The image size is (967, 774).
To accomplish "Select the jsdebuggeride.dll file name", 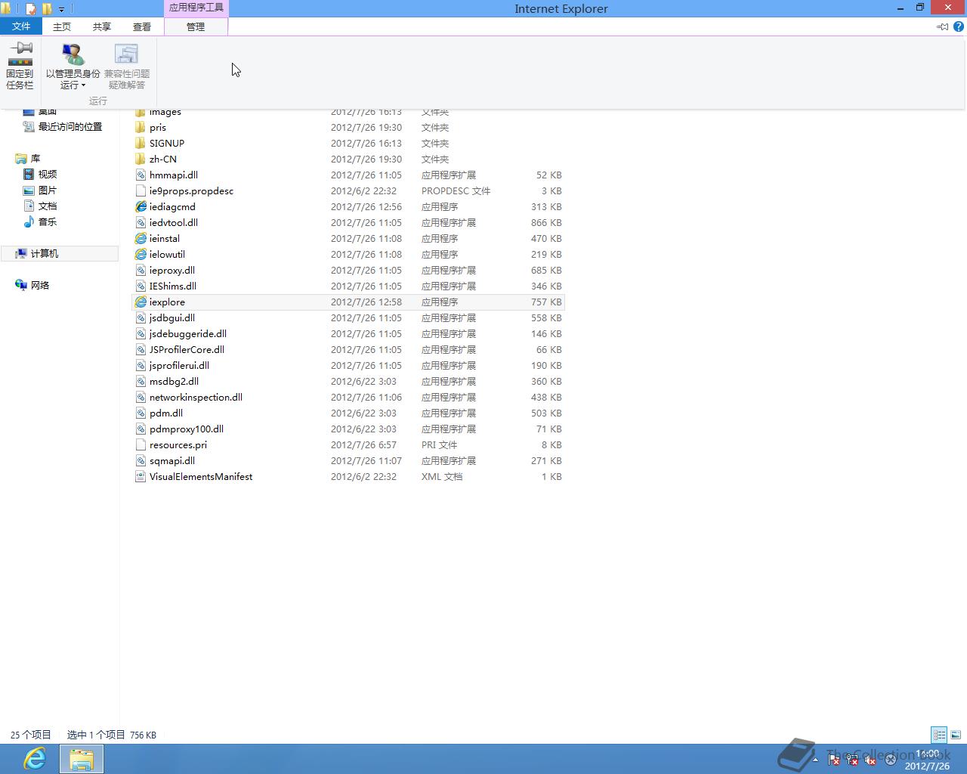I will (188, 333).
